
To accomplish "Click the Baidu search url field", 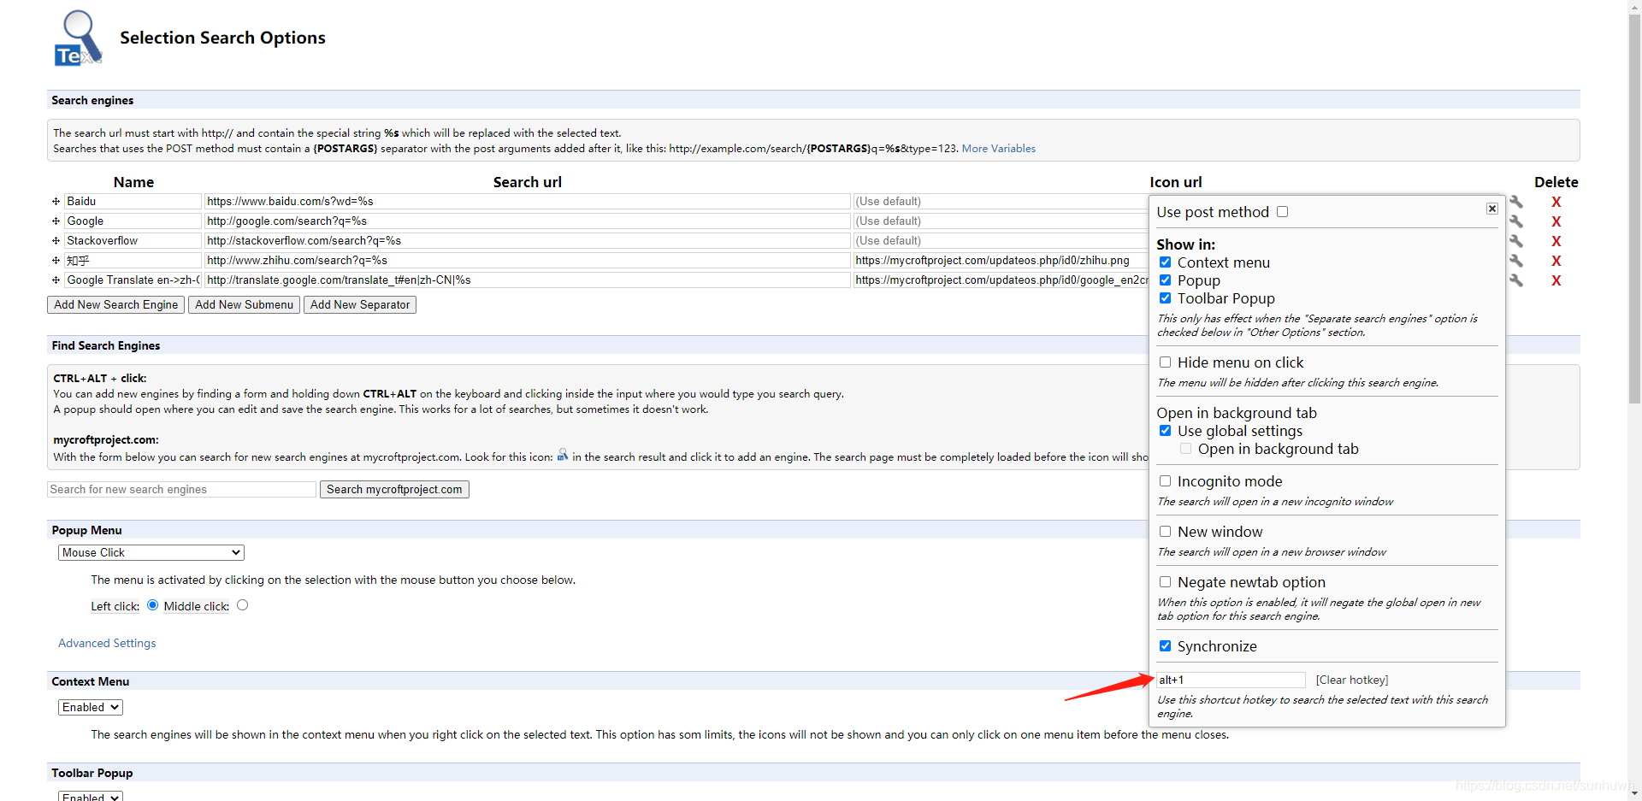I will pos(527,202).
